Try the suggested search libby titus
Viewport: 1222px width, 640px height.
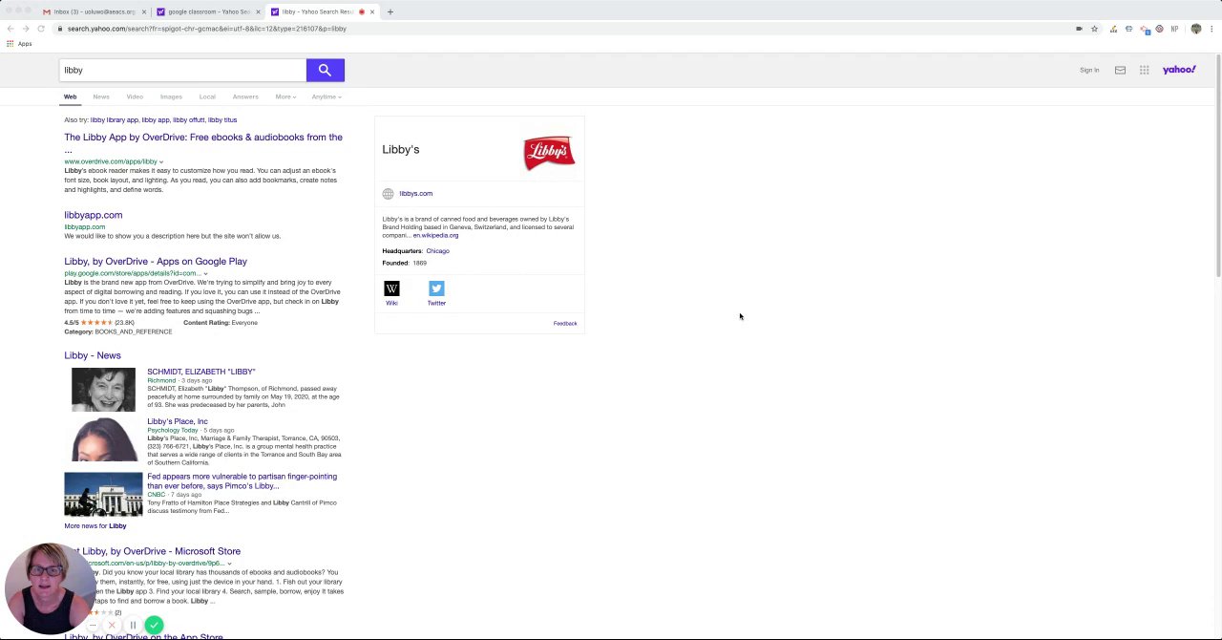(222, 120)
